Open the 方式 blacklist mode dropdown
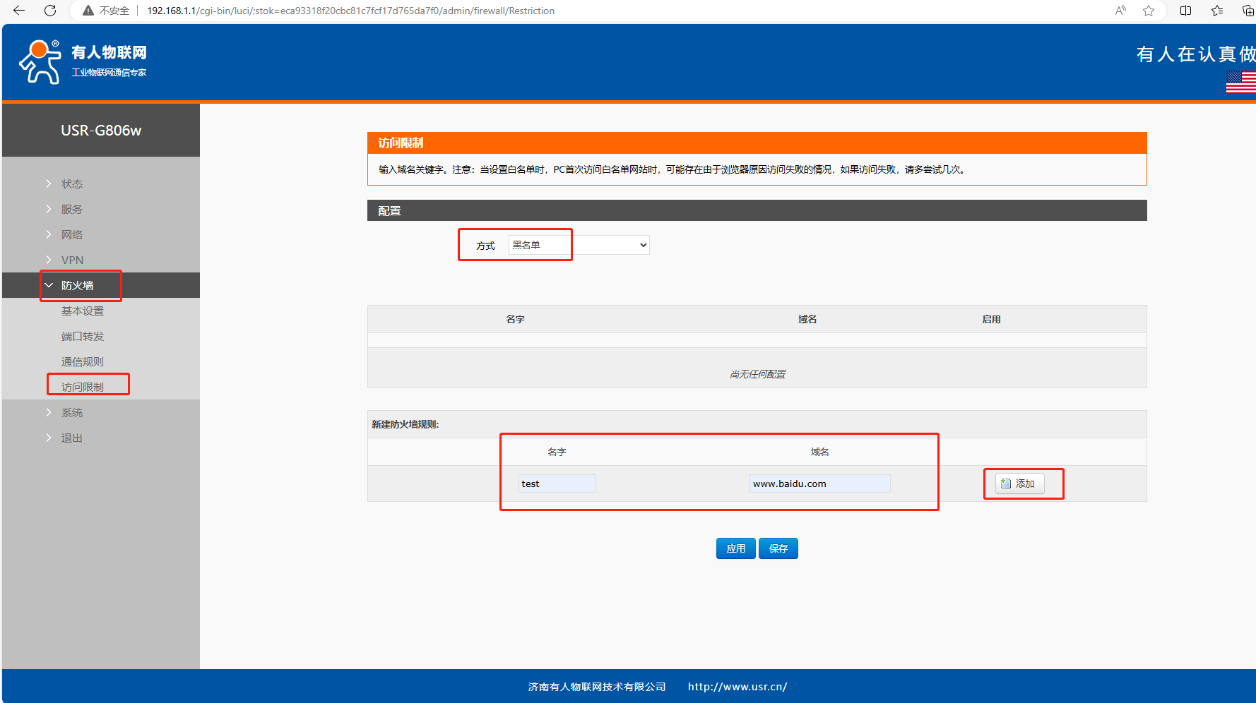This screenshot has width=1256, height=703. coord(579,245)
